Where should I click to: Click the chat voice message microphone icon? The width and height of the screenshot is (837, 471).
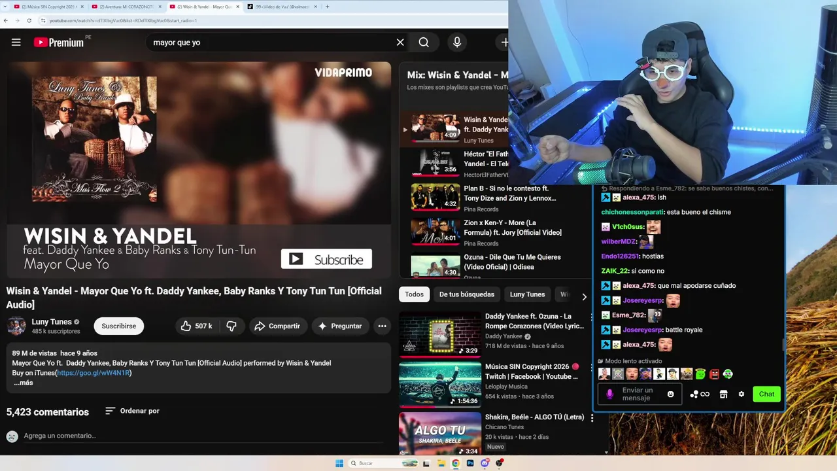coord(610,394)
